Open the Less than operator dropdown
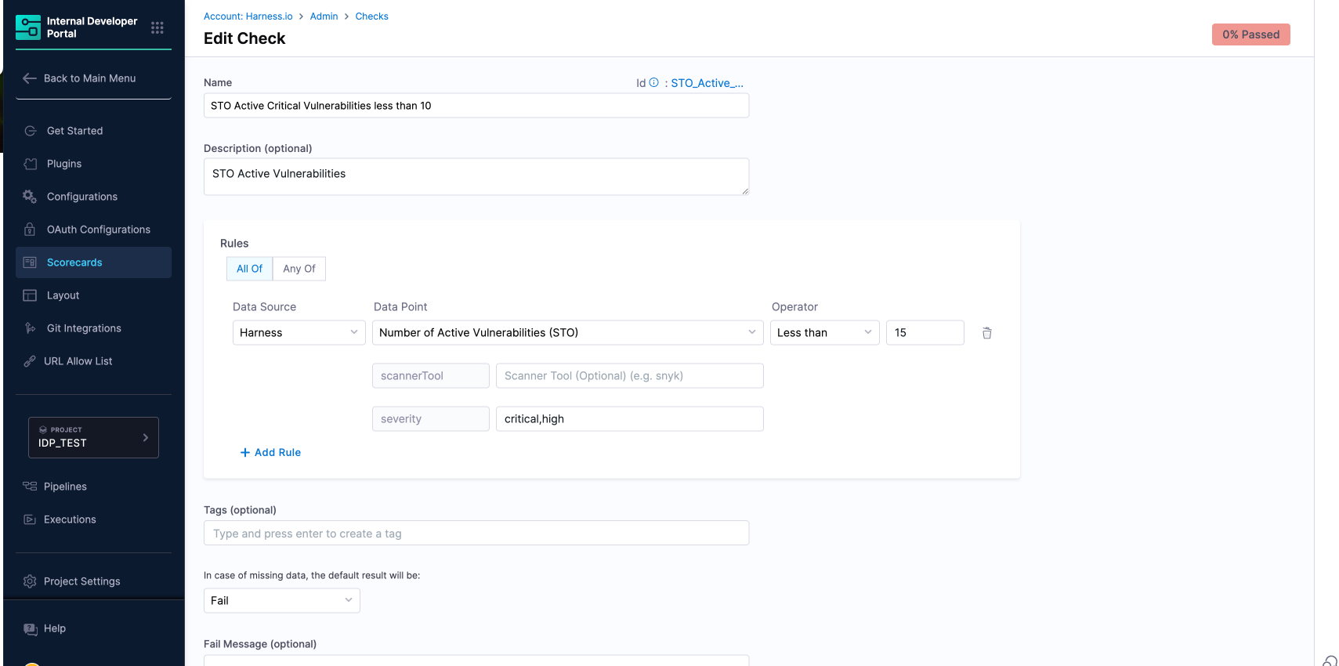Screen dimensions: 1339x666 coord(824,333)
